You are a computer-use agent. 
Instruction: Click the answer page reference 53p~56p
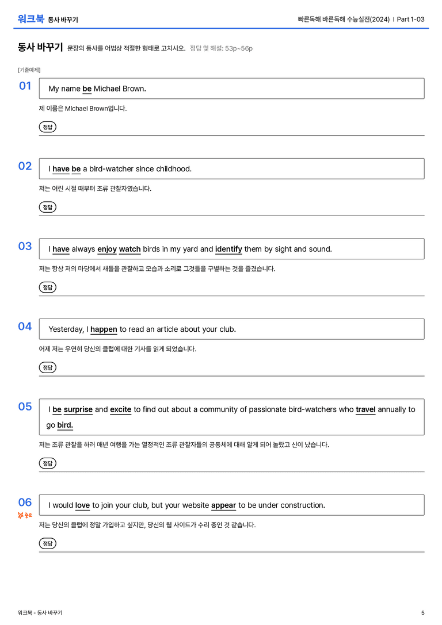[x=238, y=49]
